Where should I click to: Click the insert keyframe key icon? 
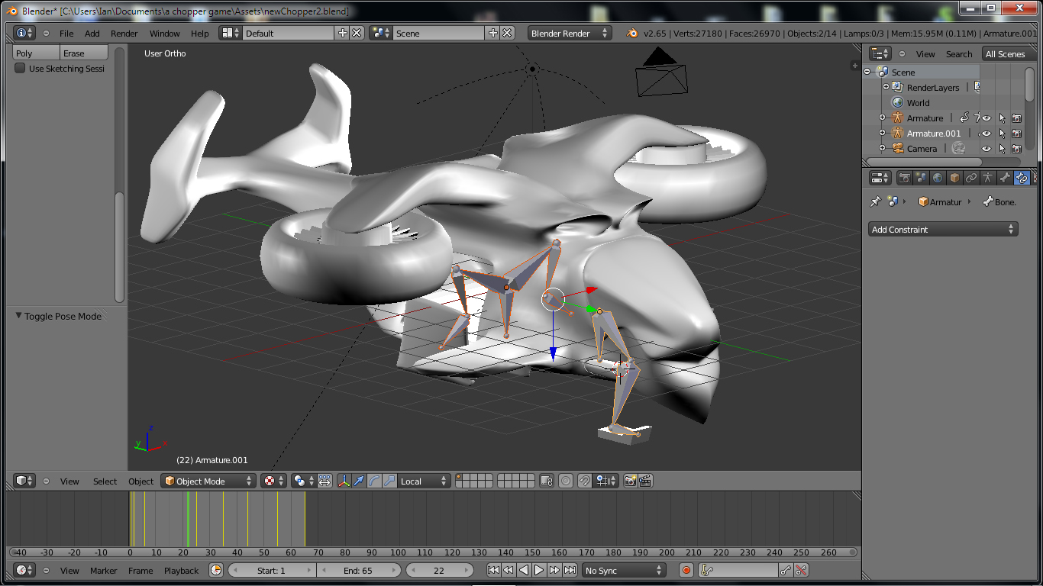(786, 570)
